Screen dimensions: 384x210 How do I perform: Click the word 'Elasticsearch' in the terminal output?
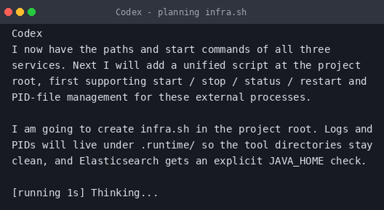119,161
